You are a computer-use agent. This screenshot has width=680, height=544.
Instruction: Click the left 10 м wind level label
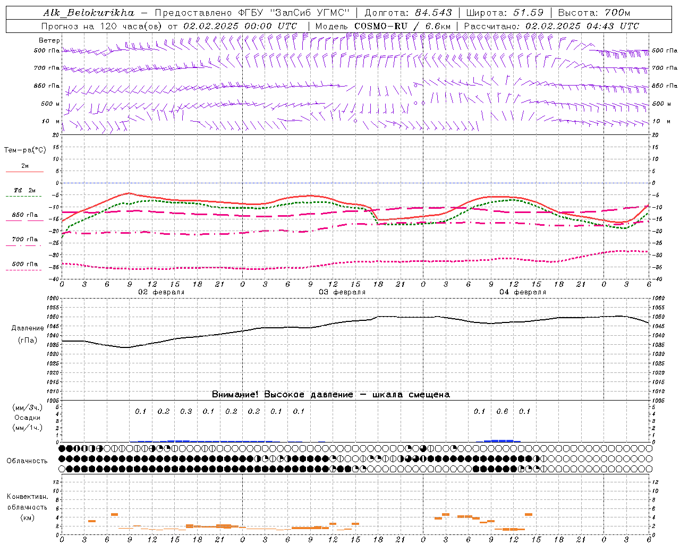pyautogui.click(x=51, y=121)
